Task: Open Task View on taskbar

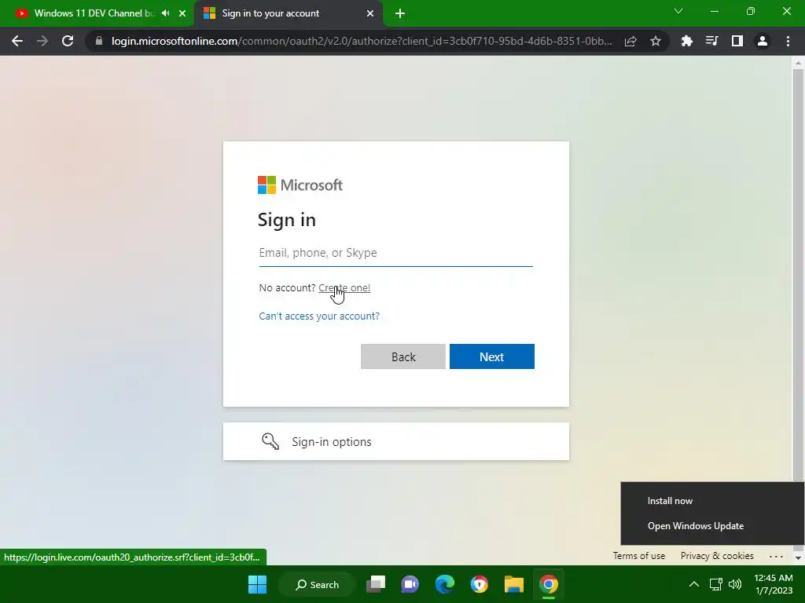Action: [x=376, y=584]
